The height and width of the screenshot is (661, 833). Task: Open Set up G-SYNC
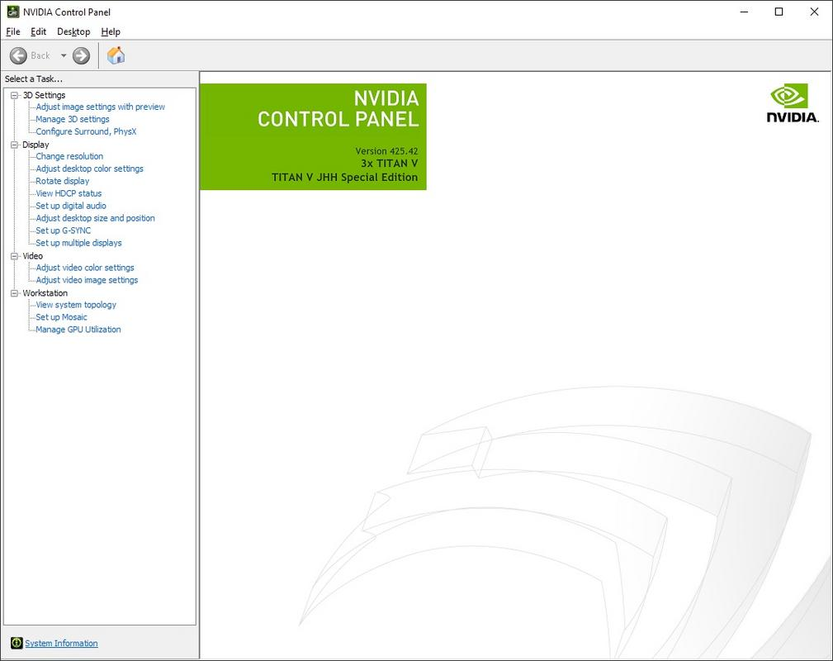tap(64, 231)
